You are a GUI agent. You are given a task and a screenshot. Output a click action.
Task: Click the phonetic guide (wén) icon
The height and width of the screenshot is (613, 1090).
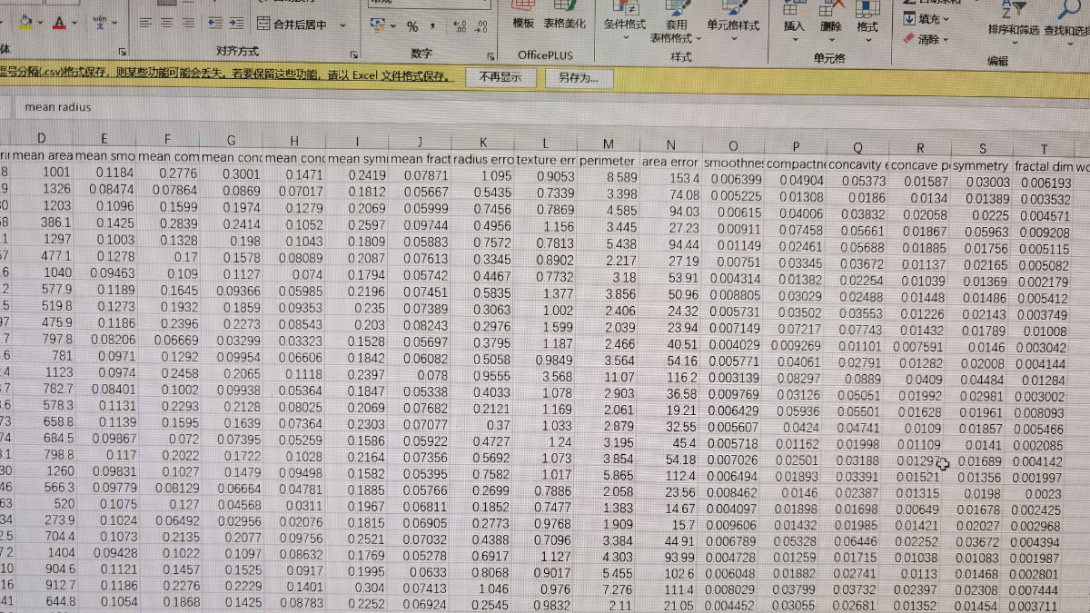(100, 21)
